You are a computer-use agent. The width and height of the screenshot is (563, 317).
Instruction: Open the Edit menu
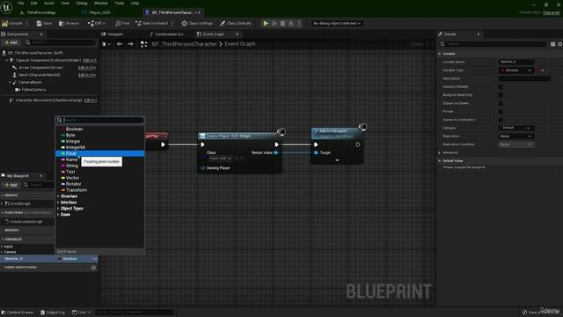coord(33,3)
